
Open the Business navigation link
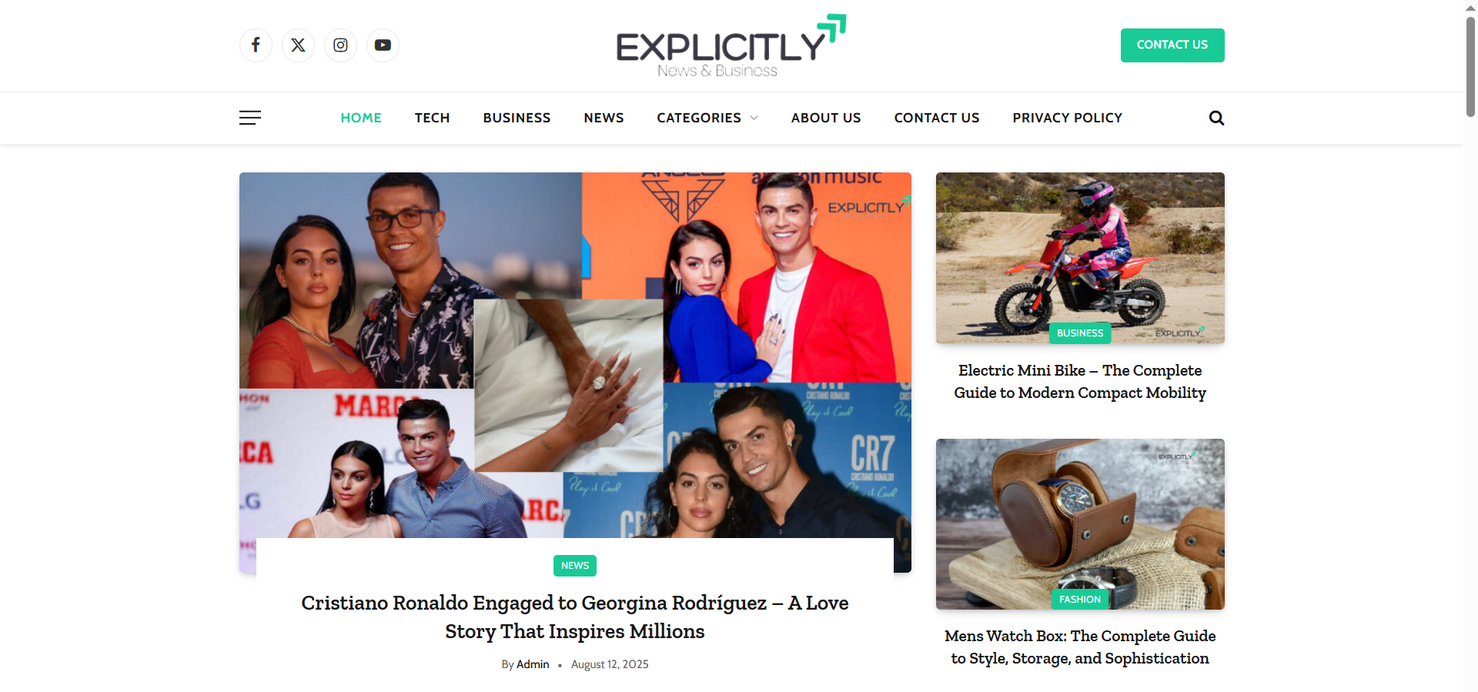coord(517,118)
